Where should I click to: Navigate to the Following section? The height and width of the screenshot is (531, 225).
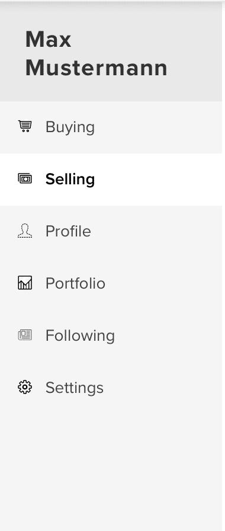click(x=80, y=336)
